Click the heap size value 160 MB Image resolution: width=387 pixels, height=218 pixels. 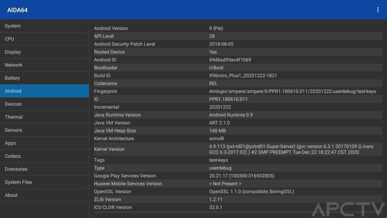coord(217,131)
